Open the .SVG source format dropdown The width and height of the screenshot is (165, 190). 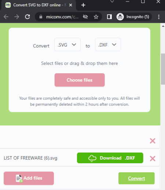point(67,45)
